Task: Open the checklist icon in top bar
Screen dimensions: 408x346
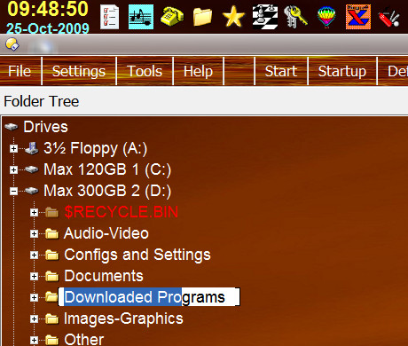Action: 110,17
